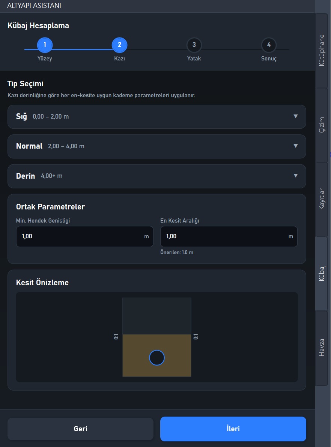Click the pipe circle in Kesit Önizleme
Screen dimensions: 331x447
[157, 358]
